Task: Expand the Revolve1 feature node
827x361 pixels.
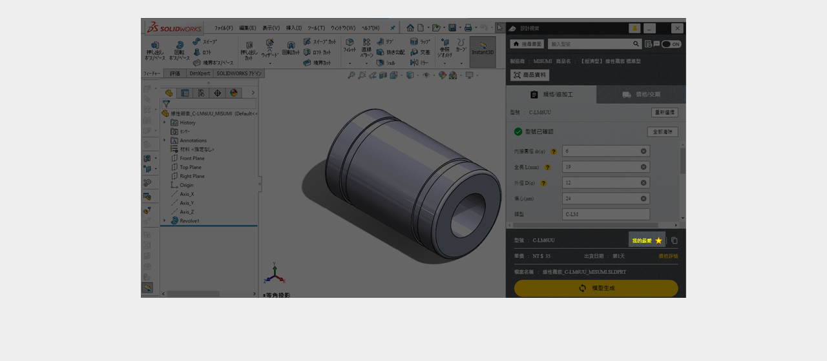Action: tap(165, 220)
